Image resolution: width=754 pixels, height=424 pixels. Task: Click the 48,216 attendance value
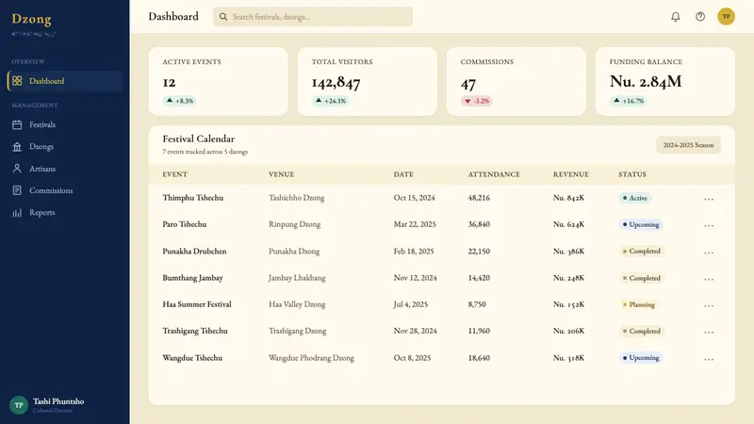click(x=479, y=198)
